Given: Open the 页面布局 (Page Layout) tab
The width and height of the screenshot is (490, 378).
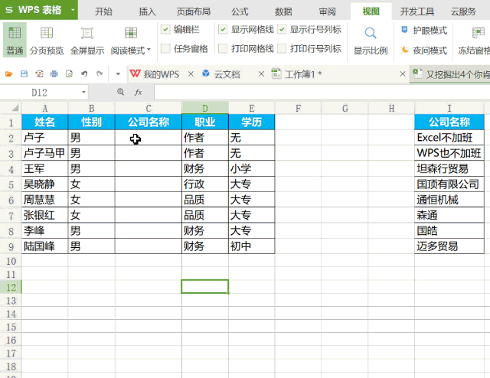Looking at the screenshot, I should tap(194, 11).
